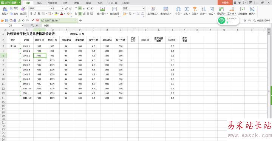272x141 pixels.
Task: Click the zoom magnifier beside the formula bar
Action: (32, 26)
